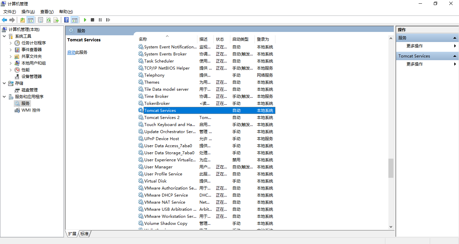Click the Up one level folder icon
The height and width of the screenshot is (244, 459).
click(x=23, y=20)
